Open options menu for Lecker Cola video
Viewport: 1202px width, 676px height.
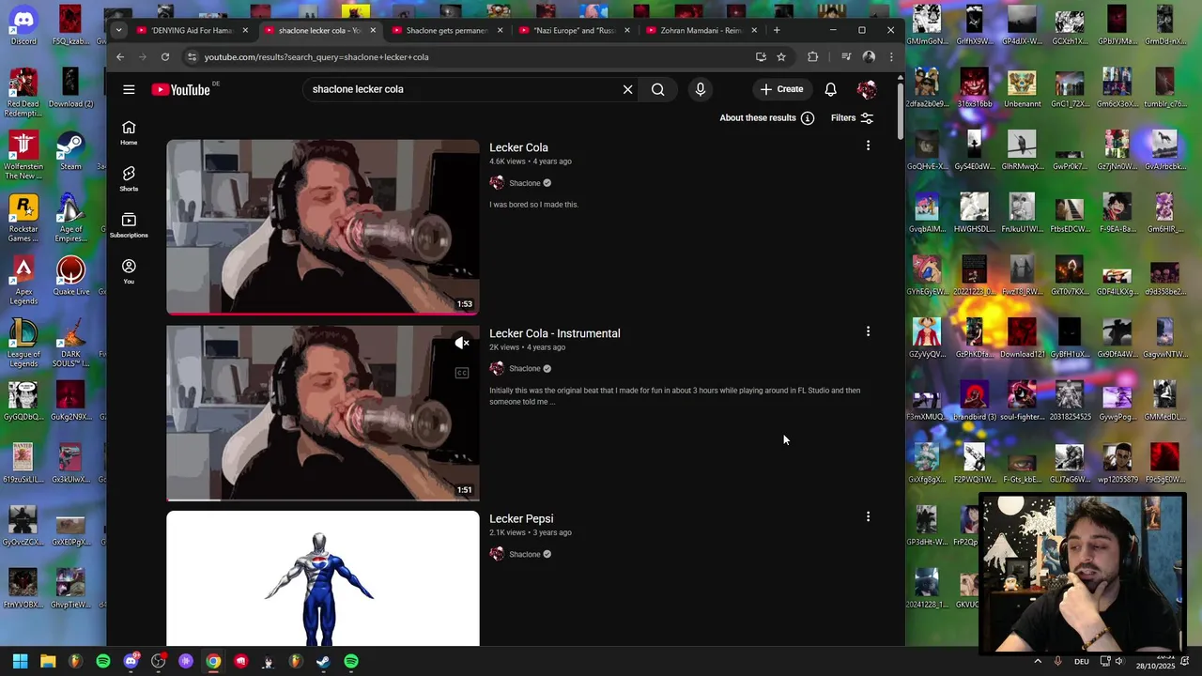[x=868, y=146]
